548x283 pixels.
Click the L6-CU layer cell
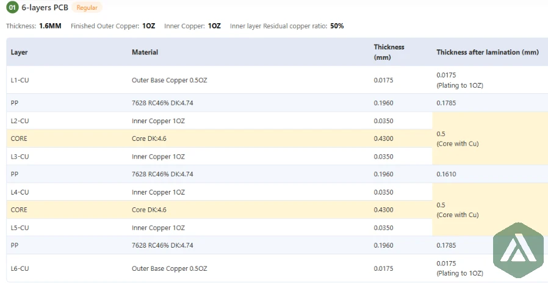[x=20, y=268]
